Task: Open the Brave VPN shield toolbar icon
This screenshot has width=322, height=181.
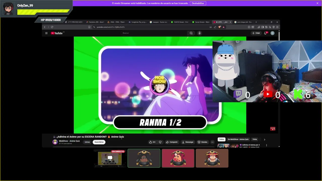Action: coord(274,27)
